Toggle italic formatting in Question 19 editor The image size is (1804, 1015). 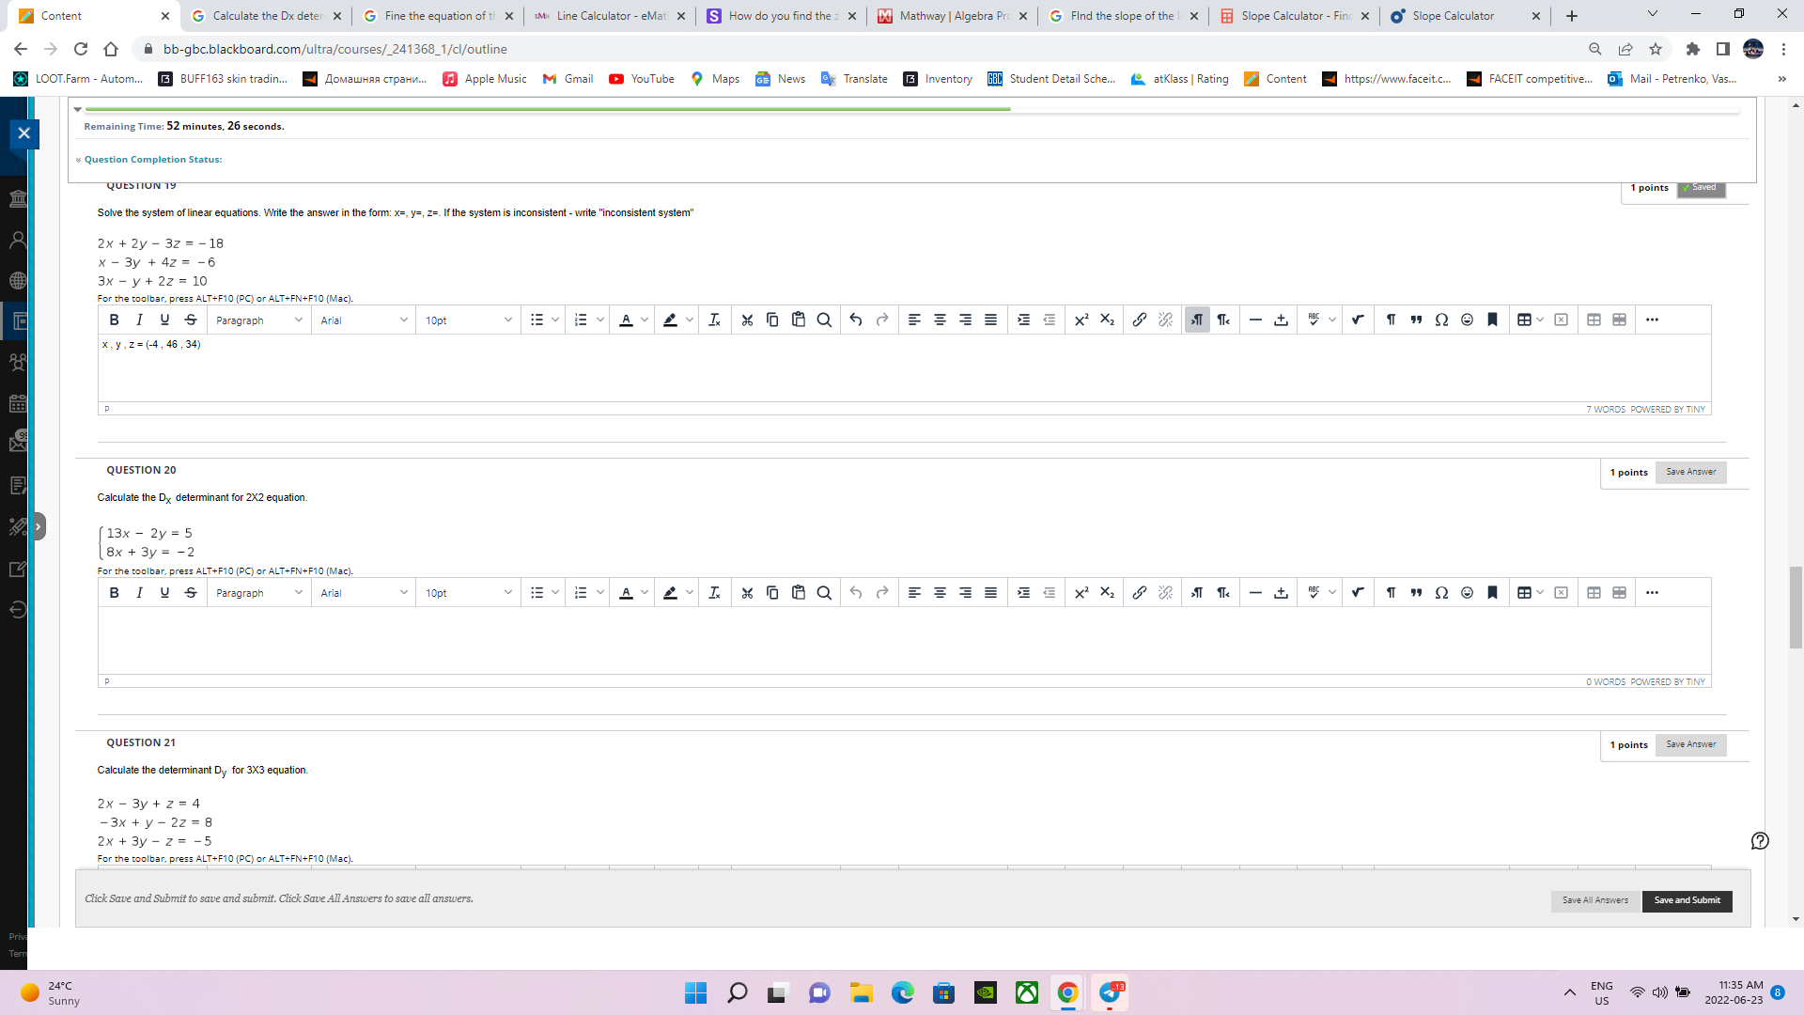[x=139, y=320]
